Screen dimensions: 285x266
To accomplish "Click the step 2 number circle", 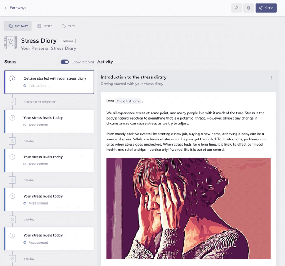I will point(12,118).
